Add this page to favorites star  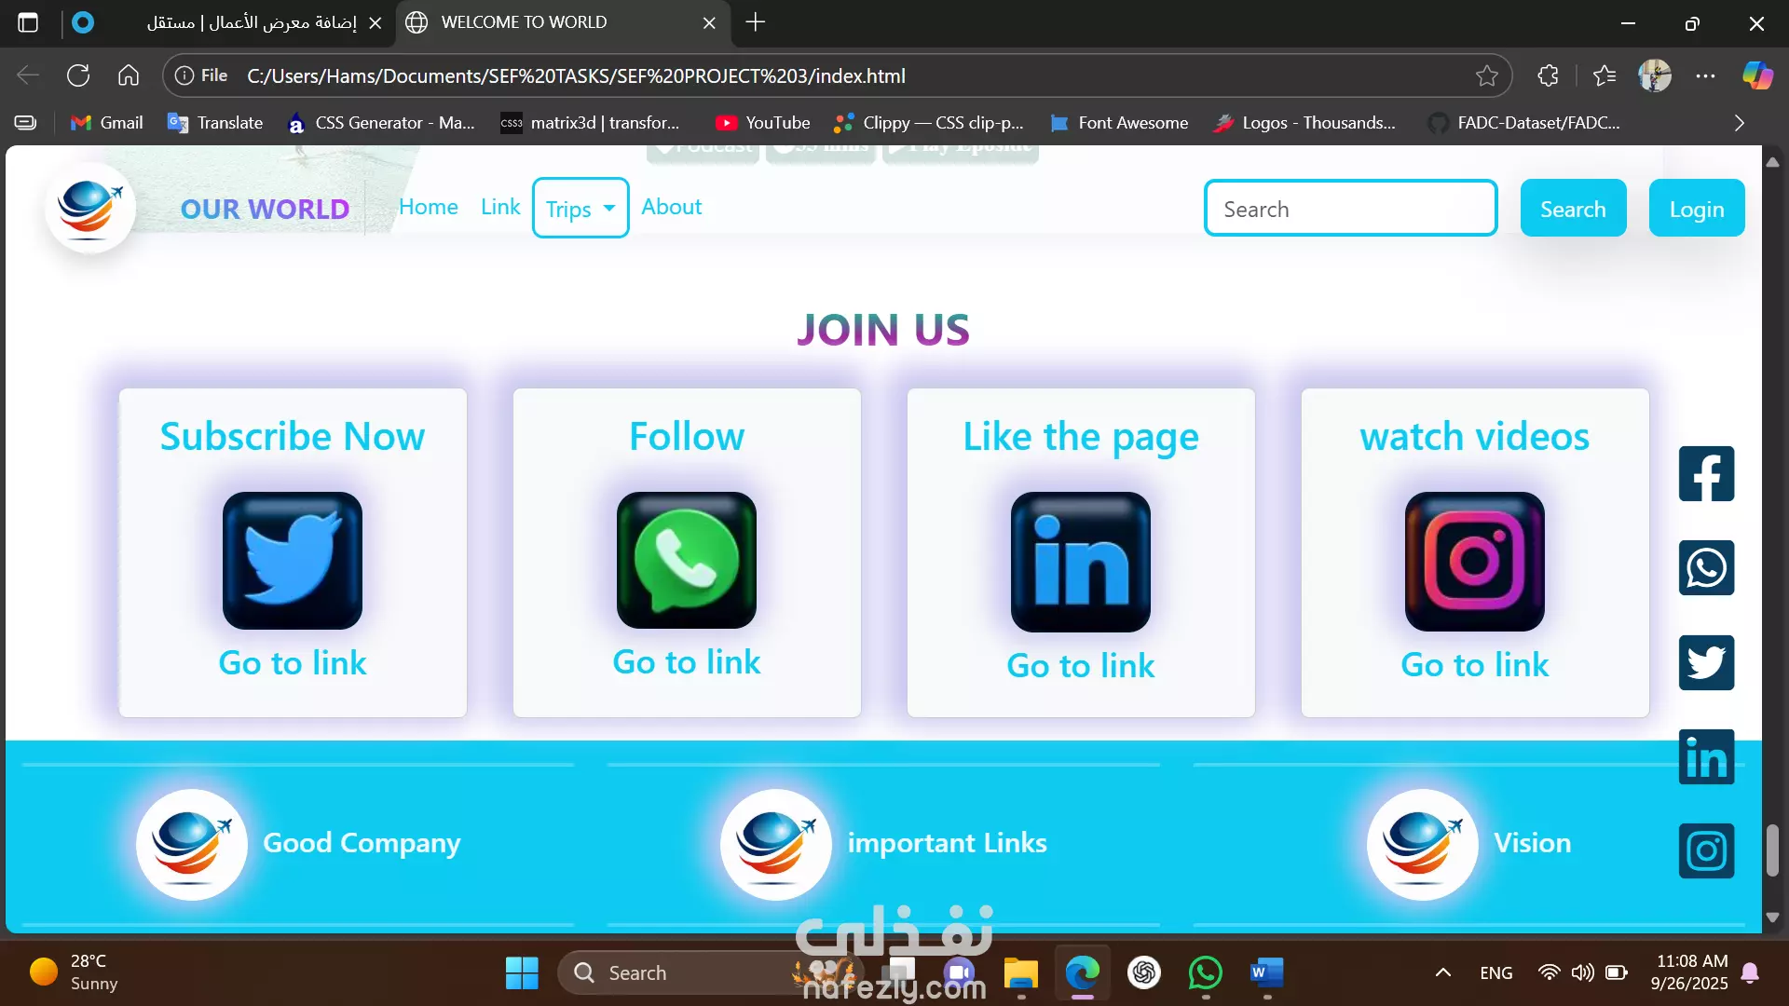pyautogui.click(x=1487, y=76)
